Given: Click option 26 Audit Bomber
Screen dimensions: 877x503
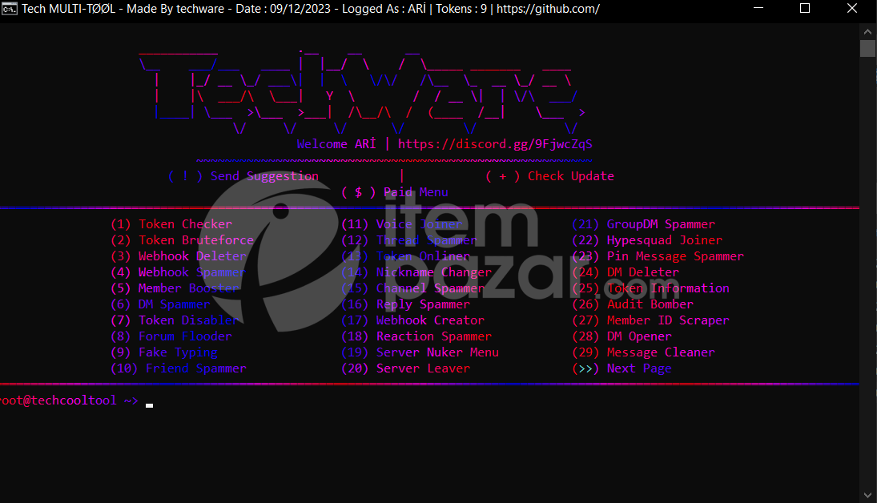Looking at the screenshot, I should tap(633, 304).
